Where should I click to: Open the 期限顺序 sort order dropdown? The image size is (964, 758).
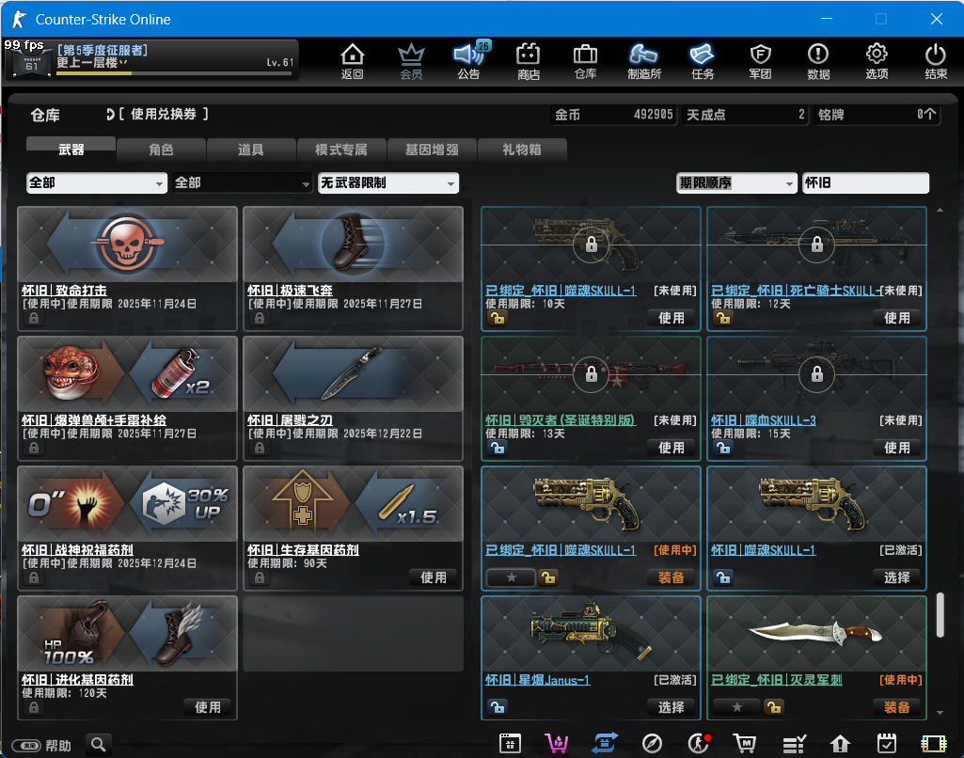(x=736, y=182)
